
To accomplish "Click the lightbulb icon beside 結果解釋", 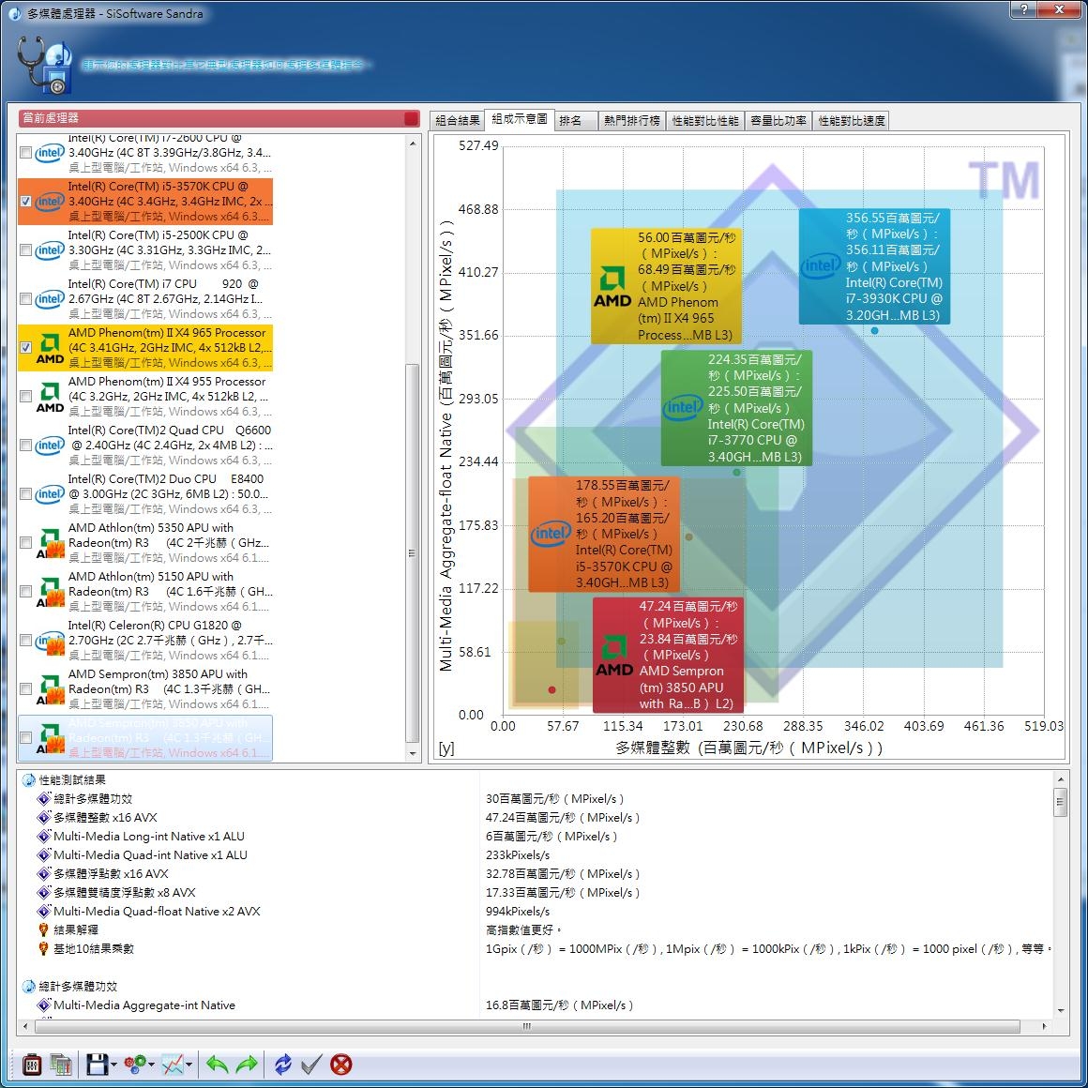I will point(43,929).
